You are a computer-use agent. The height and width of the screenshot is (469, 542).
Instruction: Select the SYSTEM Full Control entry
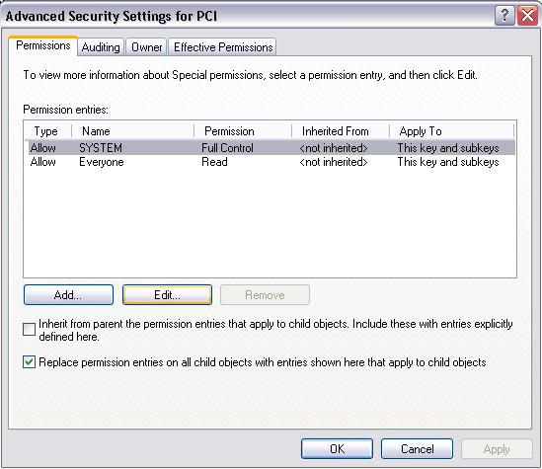(x=270, y=148)
